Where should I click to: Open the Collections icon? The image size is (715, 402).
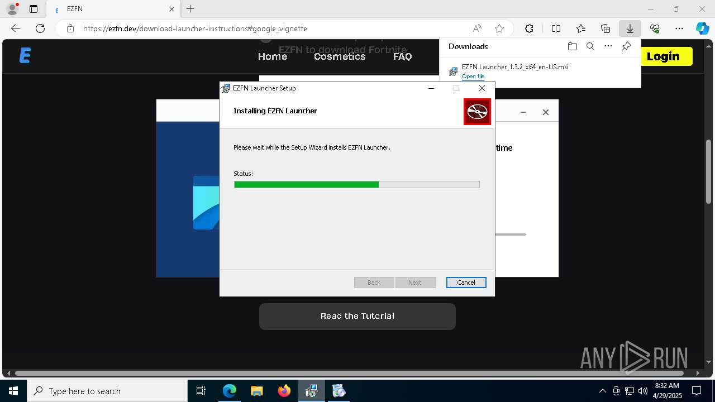coord(606,28)
